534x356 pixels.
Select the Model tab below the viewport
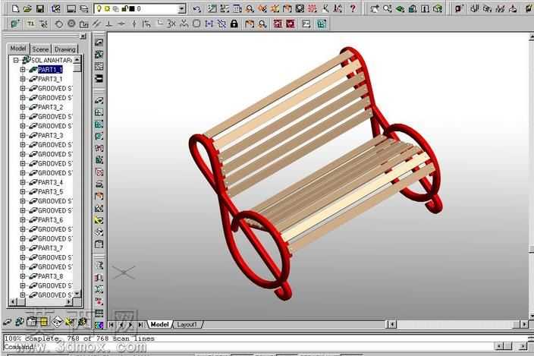click(160, 324)
